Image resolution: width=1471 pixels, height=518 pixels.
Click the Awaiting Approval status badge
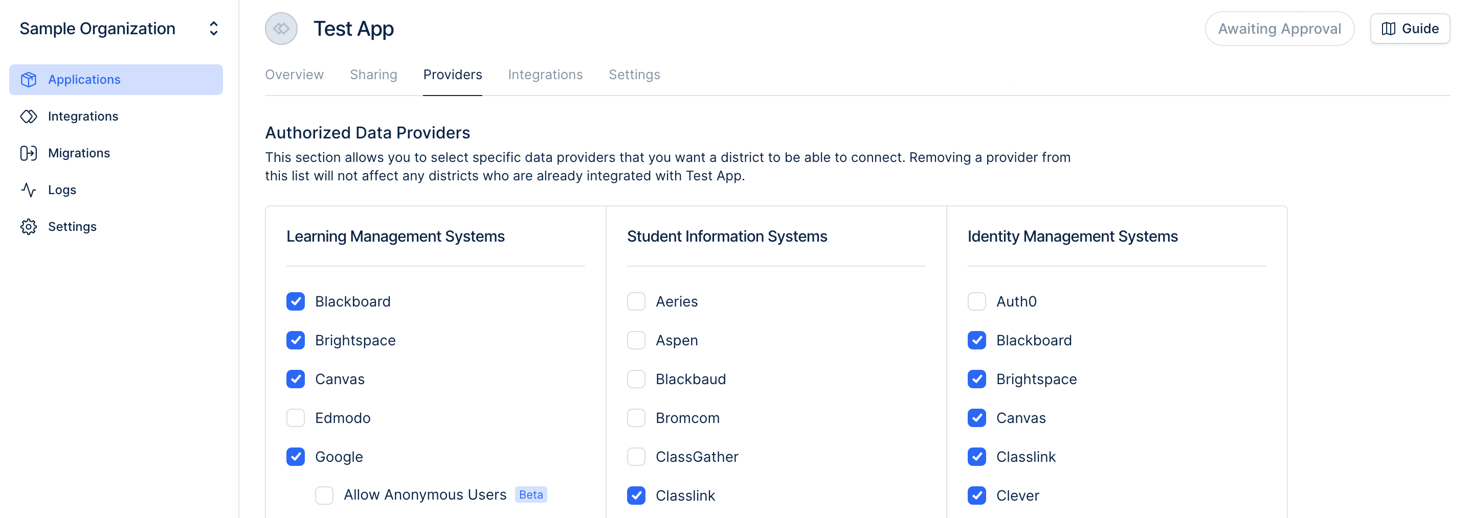[1279, 29]
